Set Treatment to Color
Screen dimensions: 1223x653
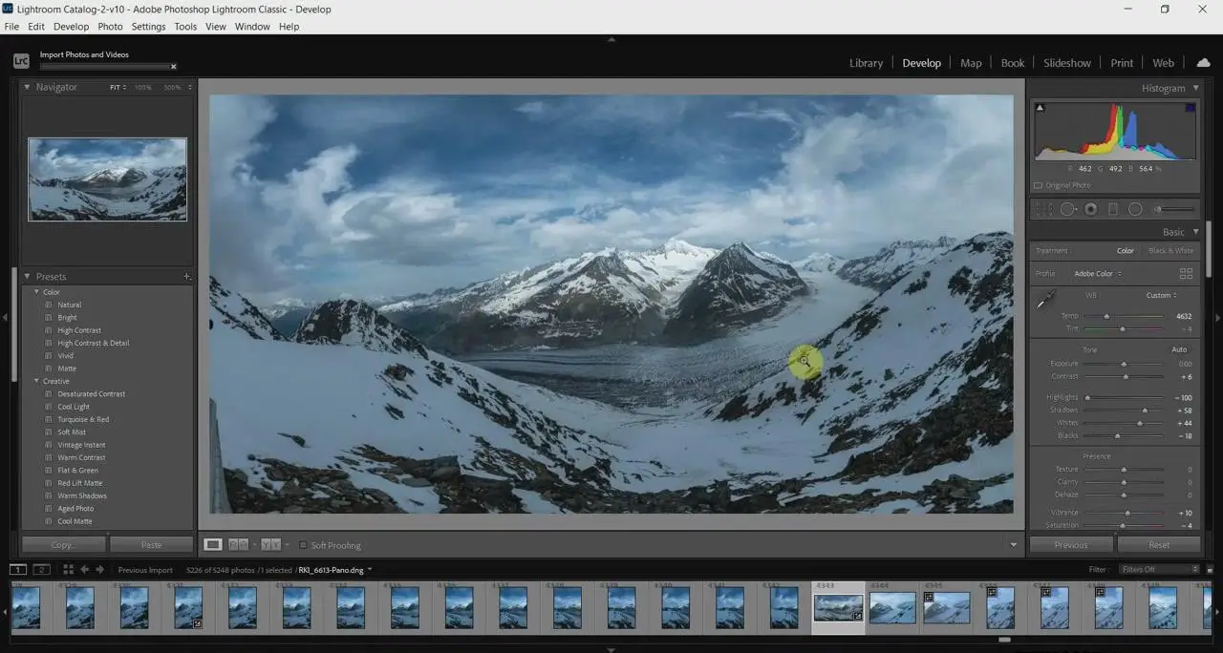tap(1126, 251)
